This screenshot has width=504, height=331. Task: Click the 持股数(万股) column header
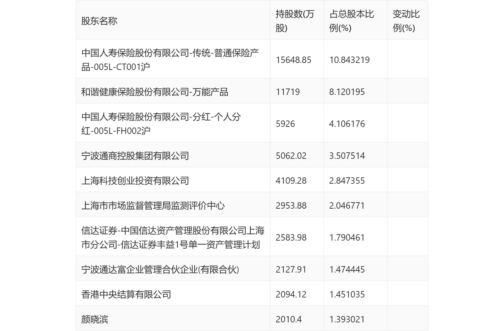pyautogui.click(x=295, y=21)
